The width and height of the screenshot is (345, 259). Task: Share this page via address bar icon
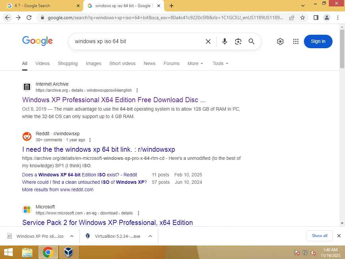point(291,18)
